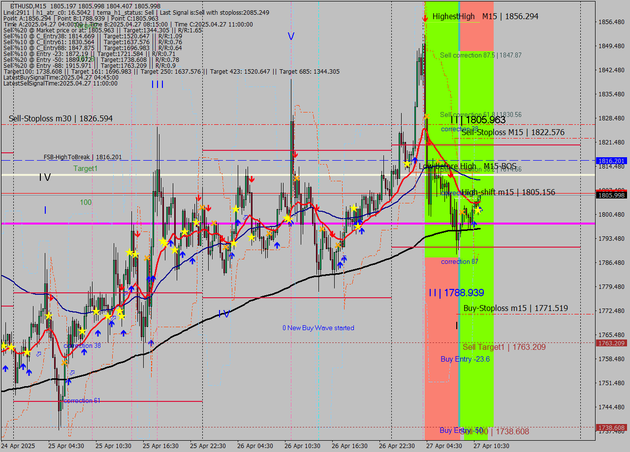
Task: Click the Buy-Stoploss m15 1771.519 label
Action: click(515, 308)
